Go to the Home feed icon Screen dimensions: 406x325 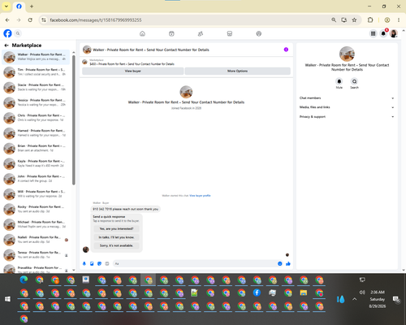coord(142,33)
